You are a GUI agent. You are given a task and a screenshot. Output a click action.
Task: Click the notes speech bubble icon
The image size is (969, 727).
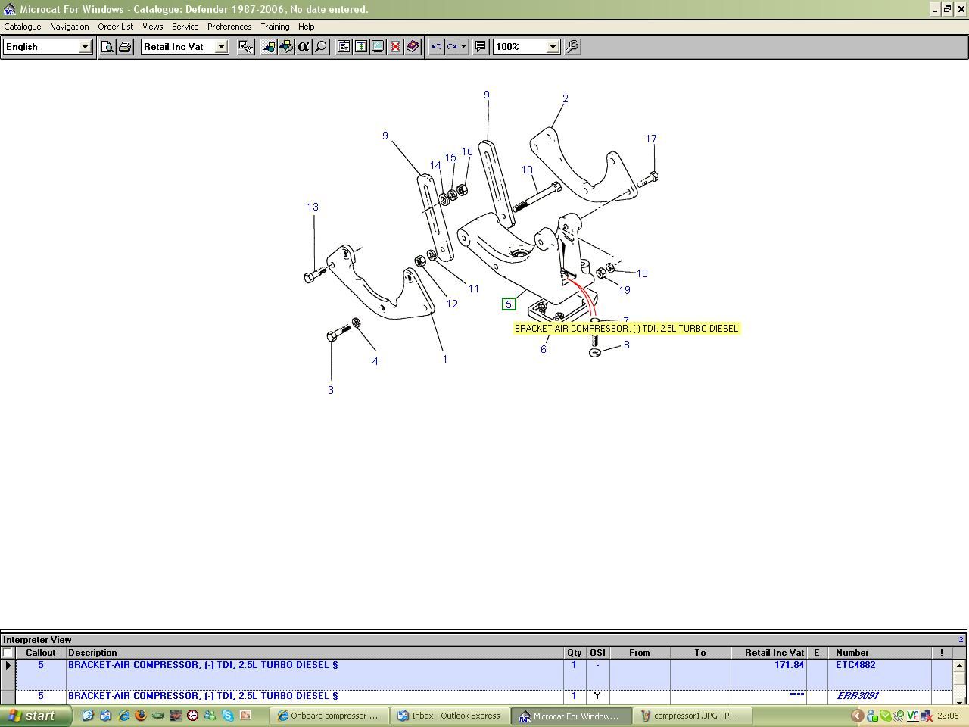pyautogui.click(x=480, y=47)
